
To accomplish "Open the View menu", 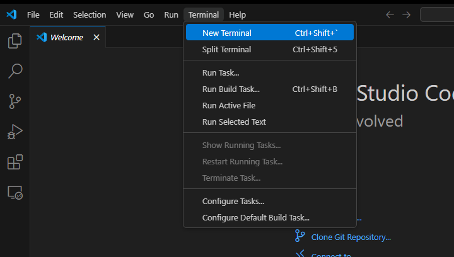I will (x=125, y=14).
